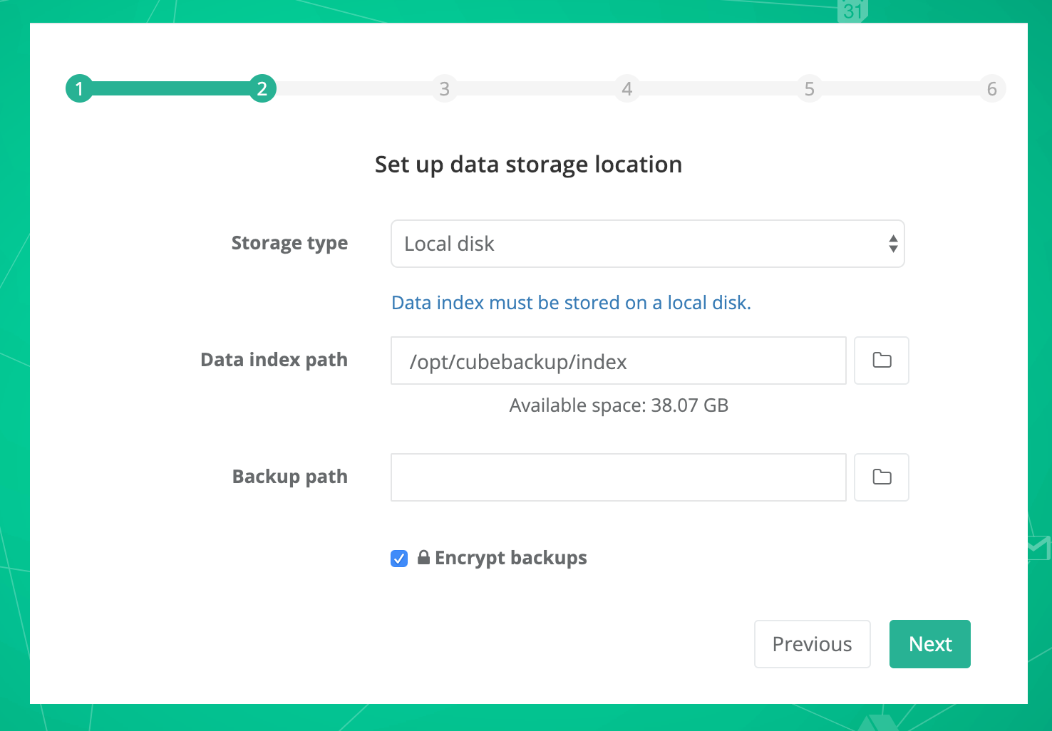The width and height of the screenshot is (1052, 731).
Task: Click the Backup path label
Action: (289, 477)
